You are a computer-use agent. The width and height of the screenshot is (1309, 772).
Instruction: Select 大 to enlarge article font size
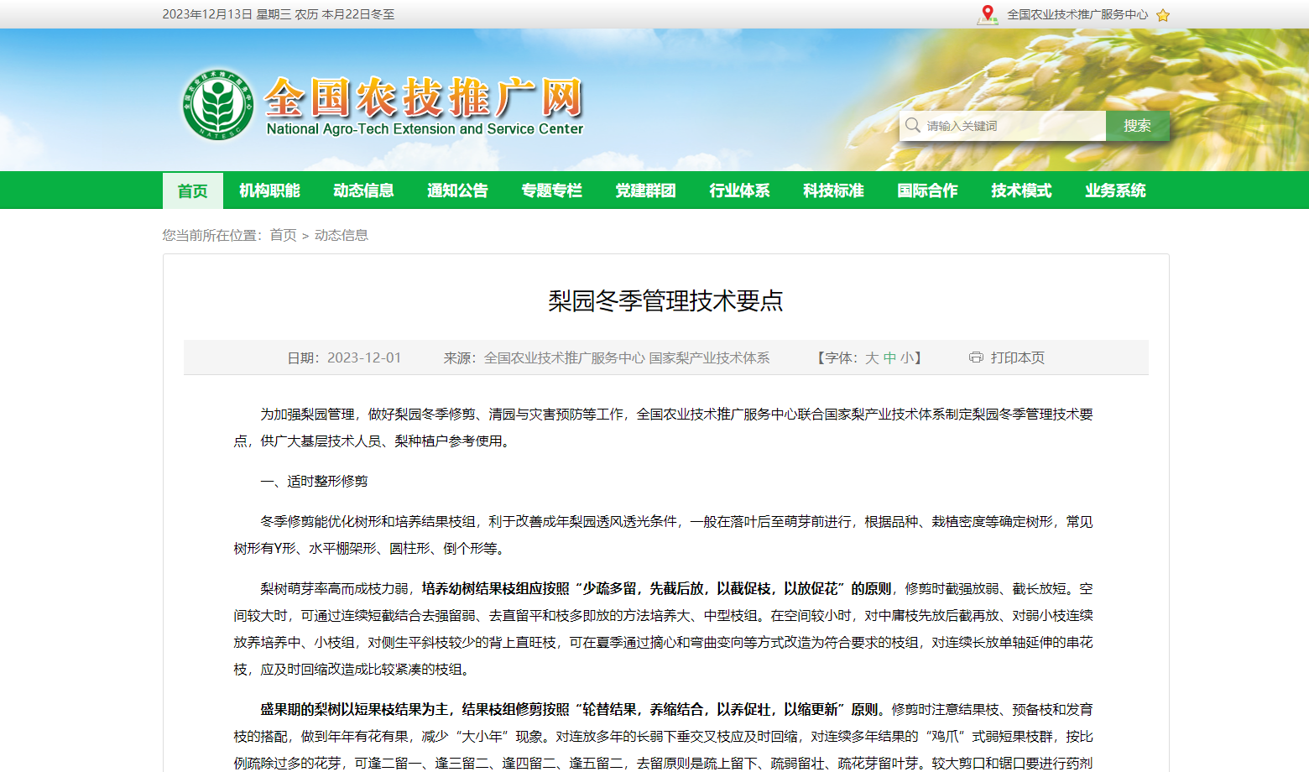(873, 357)
